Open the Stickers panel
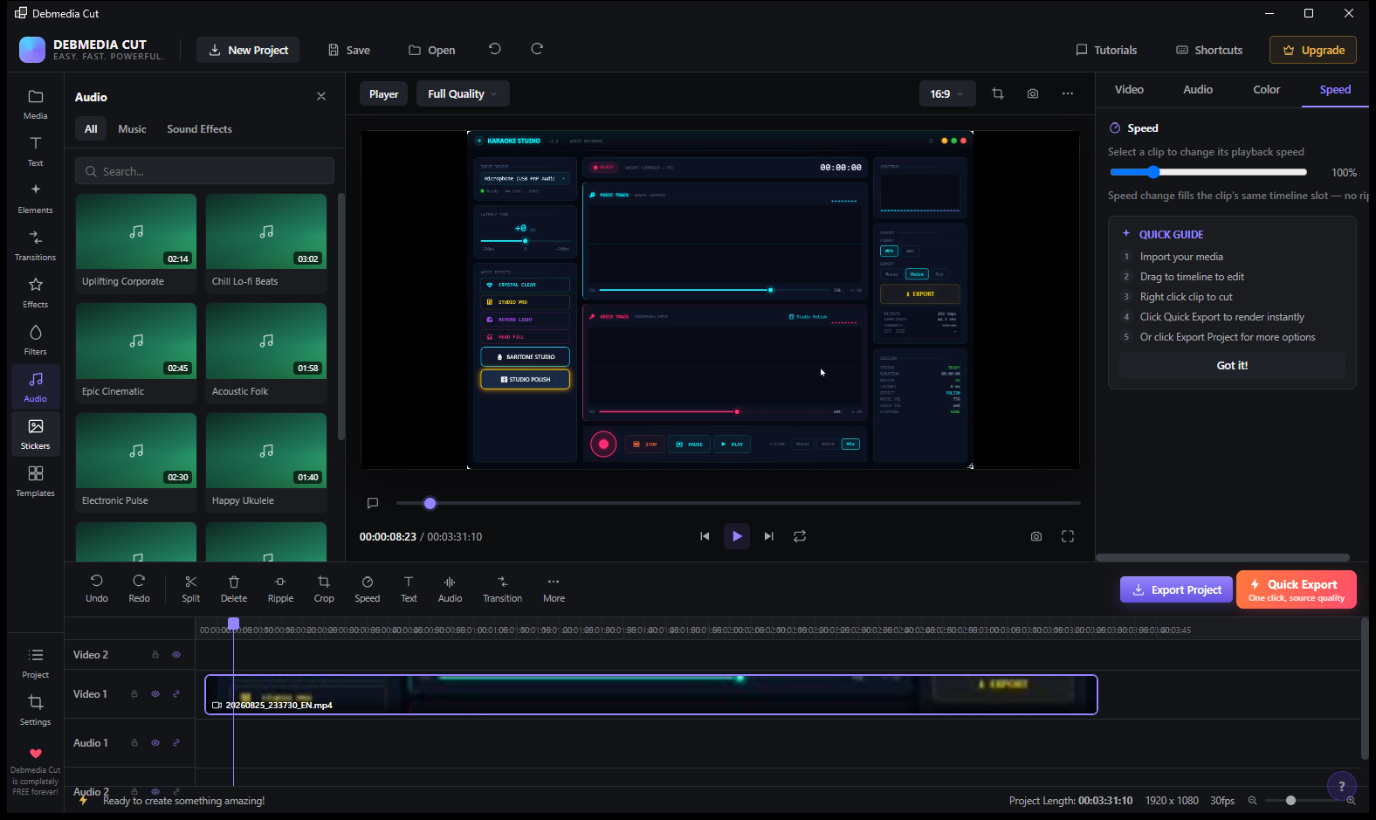The width and height of the screenshot is (1376, 820). (x=35, y=434)
